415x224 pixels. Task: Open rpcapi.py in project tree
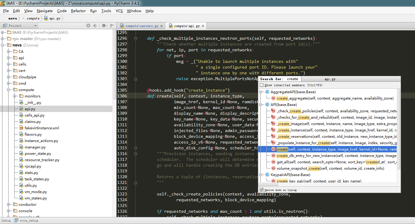(x=33, y=166)
